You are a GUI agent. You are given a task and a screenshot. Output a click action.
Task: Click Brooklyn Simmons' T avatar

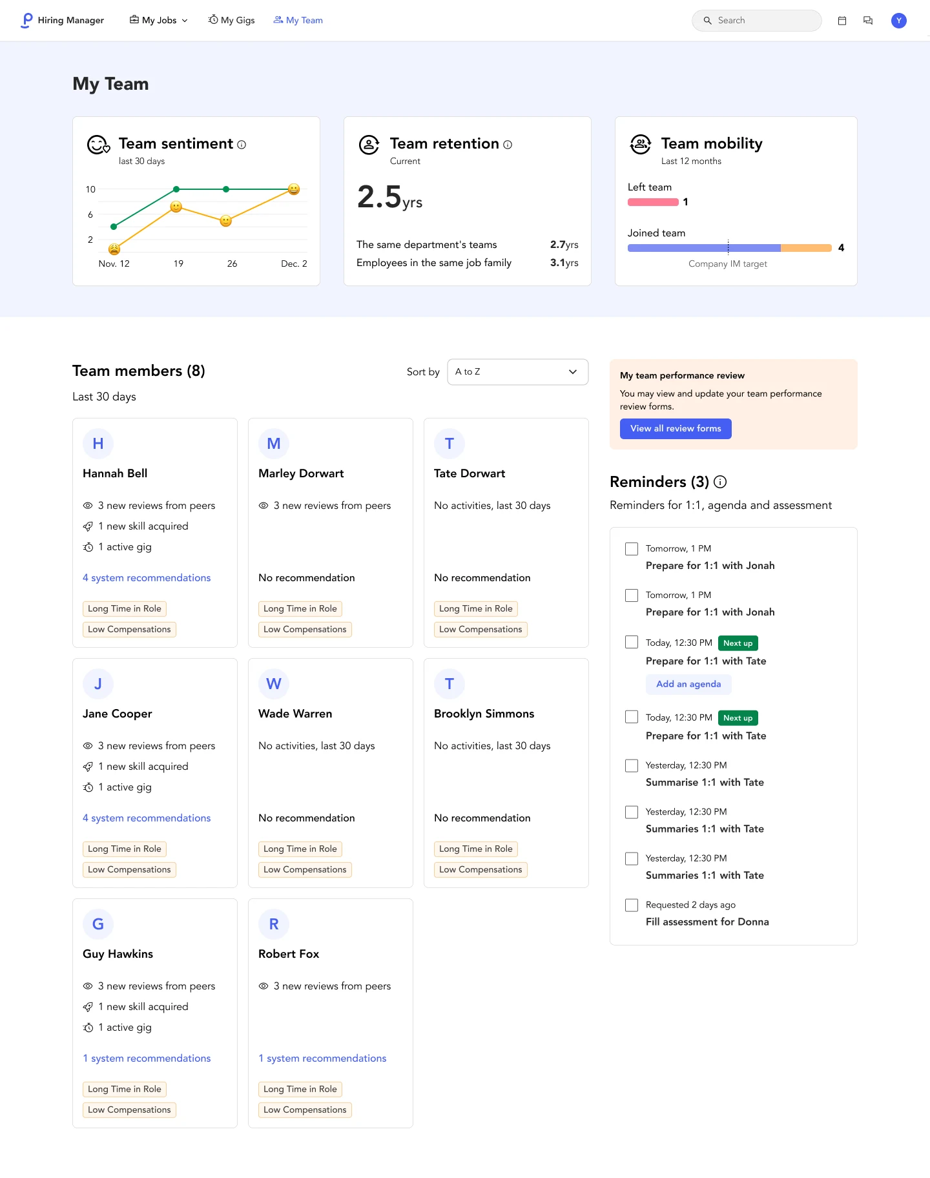tap(449, 684)
